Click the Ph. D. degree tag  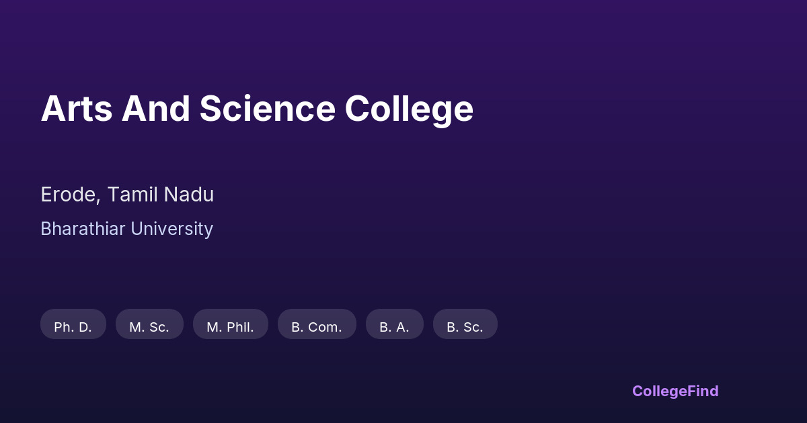[73, 324]
